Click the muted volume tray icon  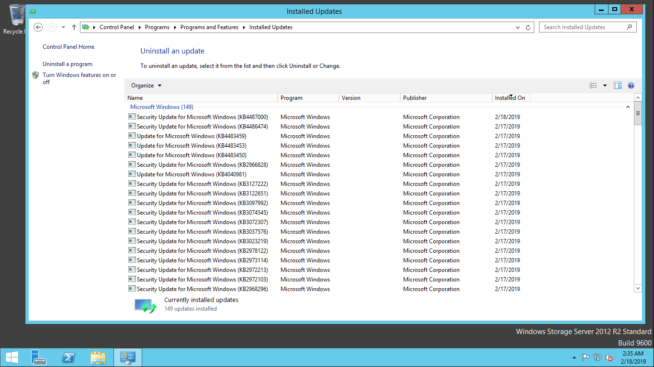coord(609,357)
